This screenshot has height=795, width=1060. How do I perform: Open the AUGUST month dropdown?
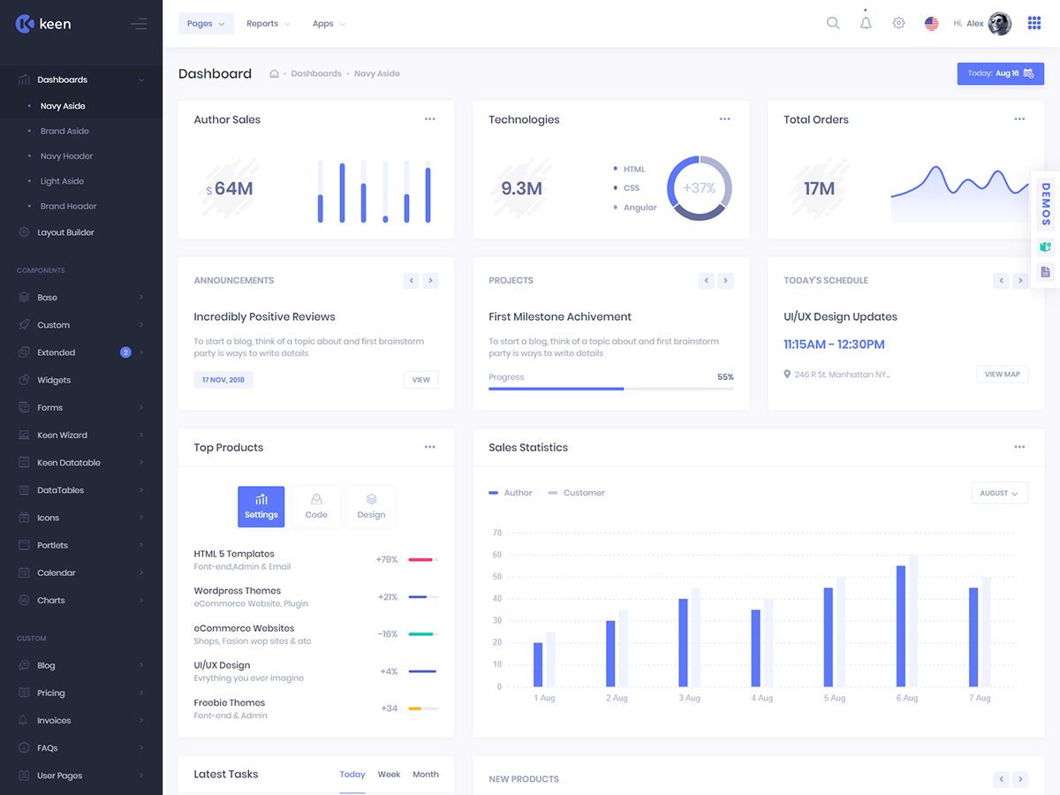[x=999, y=493]
